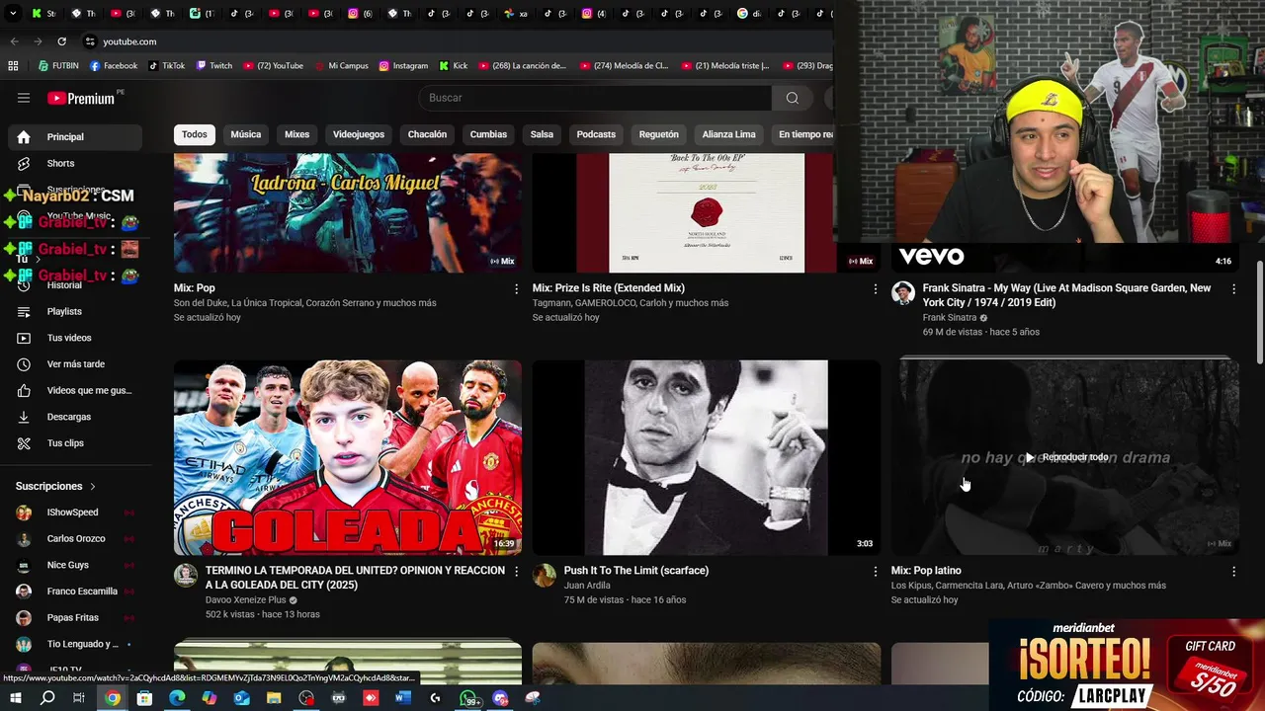Open the Facebook bookmark
1265x711 pixels.
click(114, 66)
